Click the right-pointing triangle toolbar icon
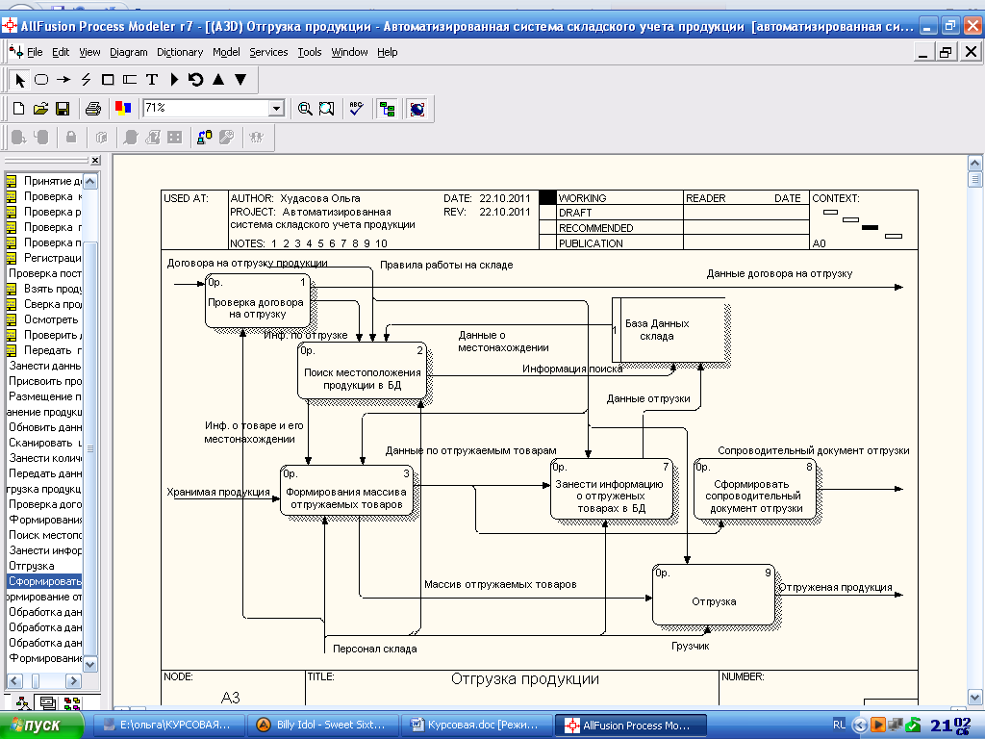This screenshot has height=739, width=985. tap(174, 80)
